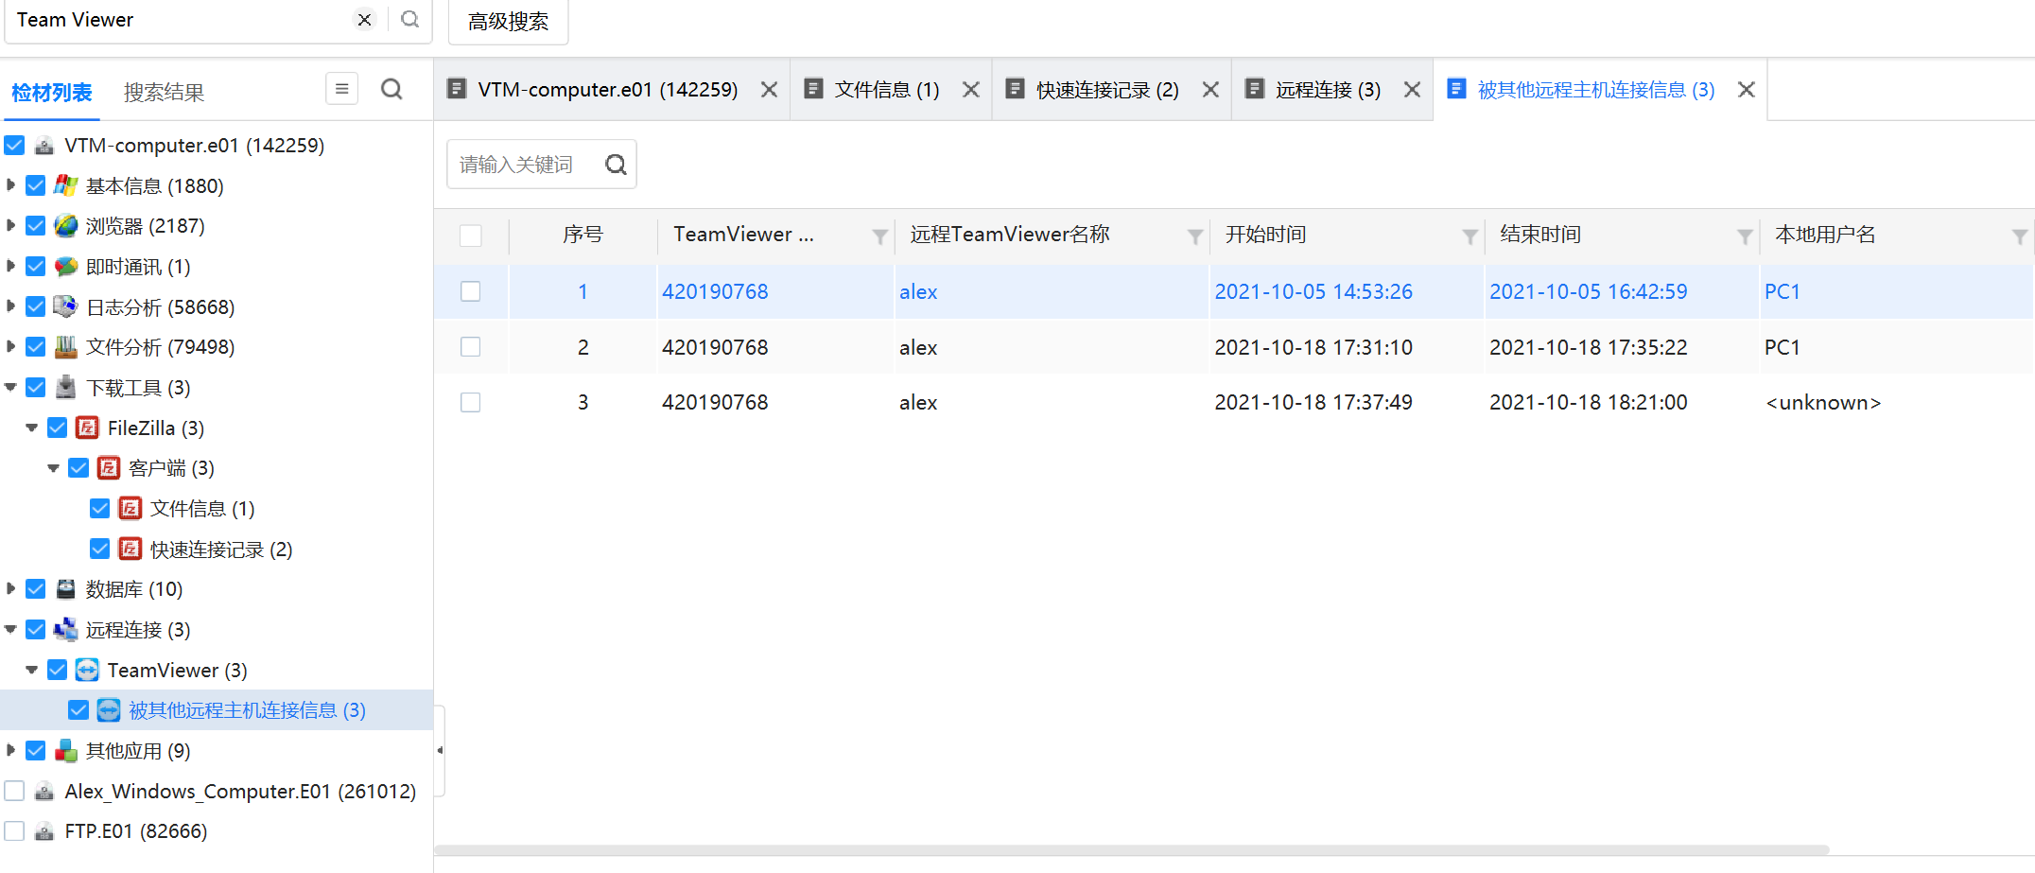The height and width of the screenshot is (873, 2035).
Task: Click the left panel search magnifier icon
Action: (391, 89)
